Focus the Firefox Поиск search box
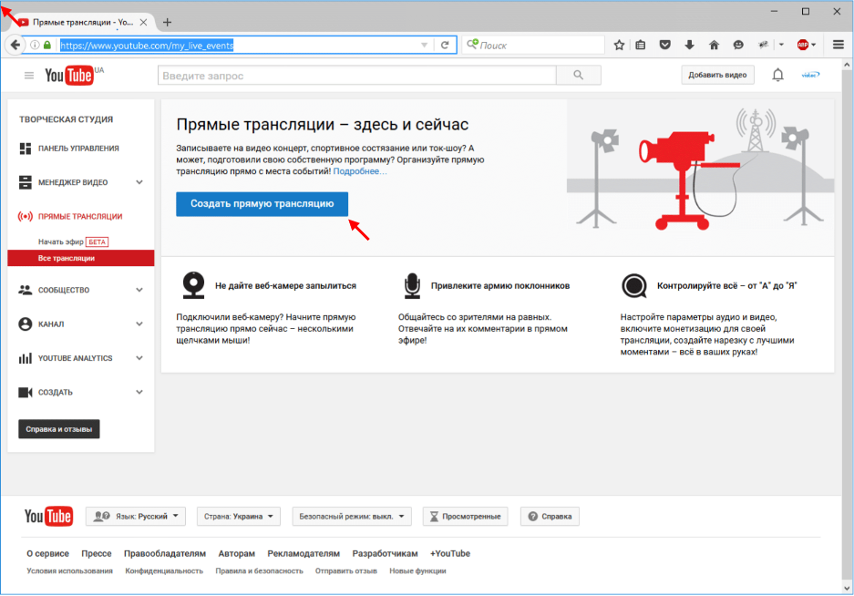 pyautogui.click(x=534, y=46)
